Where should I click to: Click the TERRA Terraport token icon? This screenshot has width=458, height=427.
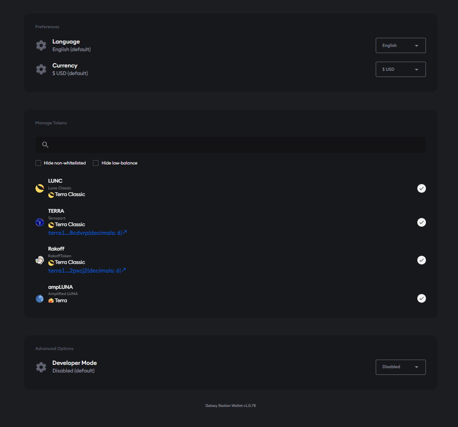pos(40,222)
